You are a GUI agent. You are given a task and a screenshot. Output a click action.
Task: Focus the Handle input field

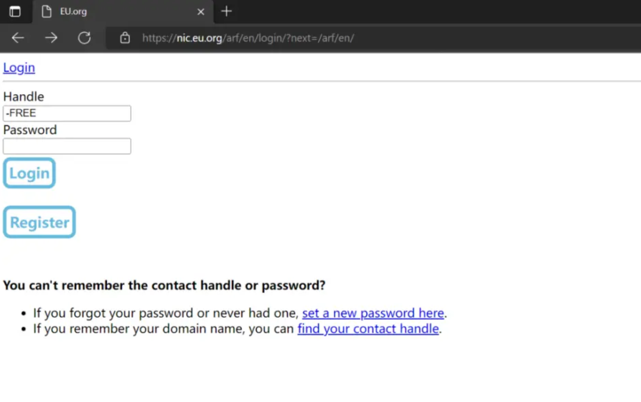coord(67,113)
